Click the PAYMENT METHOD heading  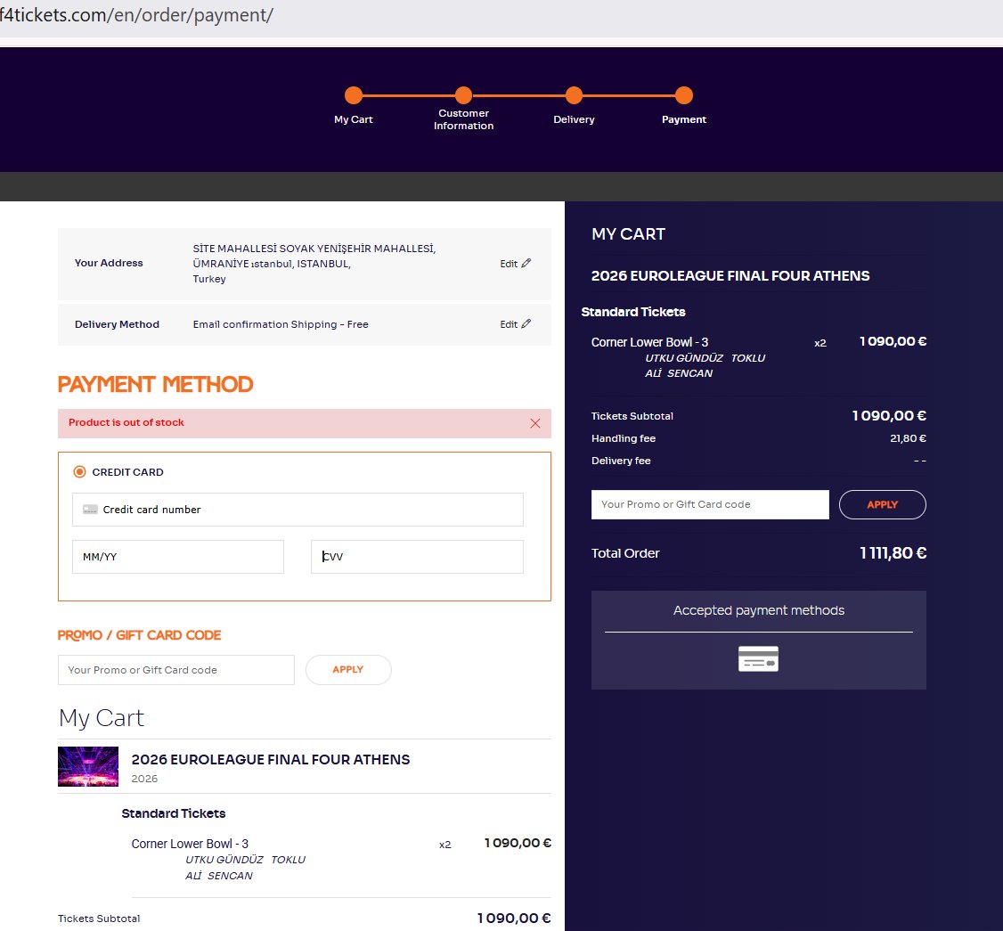[156, 385]
